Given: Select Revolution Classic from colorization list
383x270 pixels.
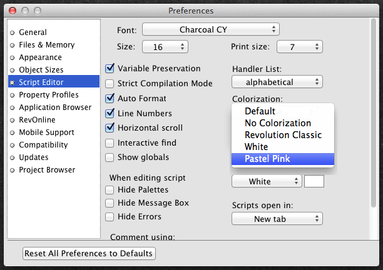Looking at the screenshot, I should point(282,135).
